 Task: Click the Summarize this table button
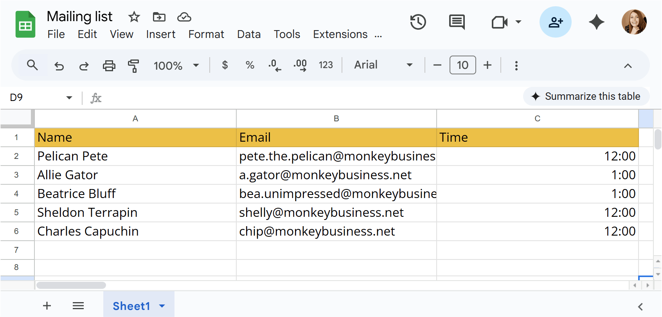tap(586, 96)
